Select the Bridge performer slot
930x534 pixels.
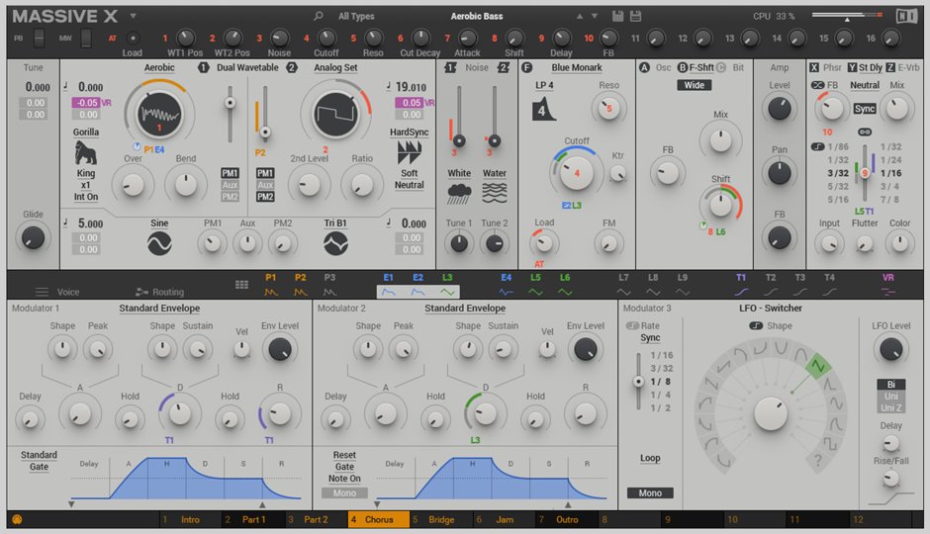(x=440, y=519)
